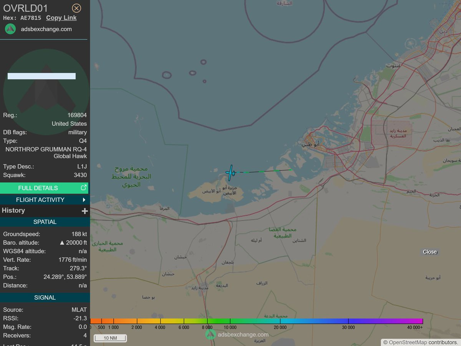Open the OpenStreetMap attribution link
This screenshot has height=346, width=461.
click(408, 342)
